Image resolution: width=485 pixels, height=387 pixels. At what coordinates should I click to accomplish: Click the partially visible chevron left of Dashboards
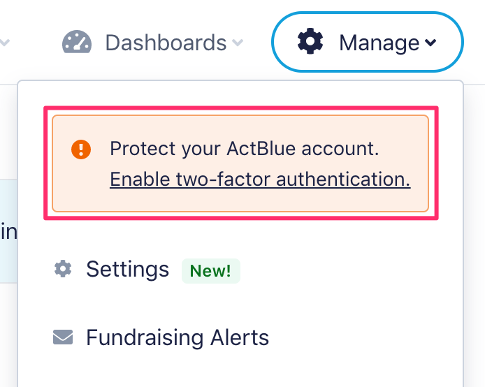coord(4,43)
